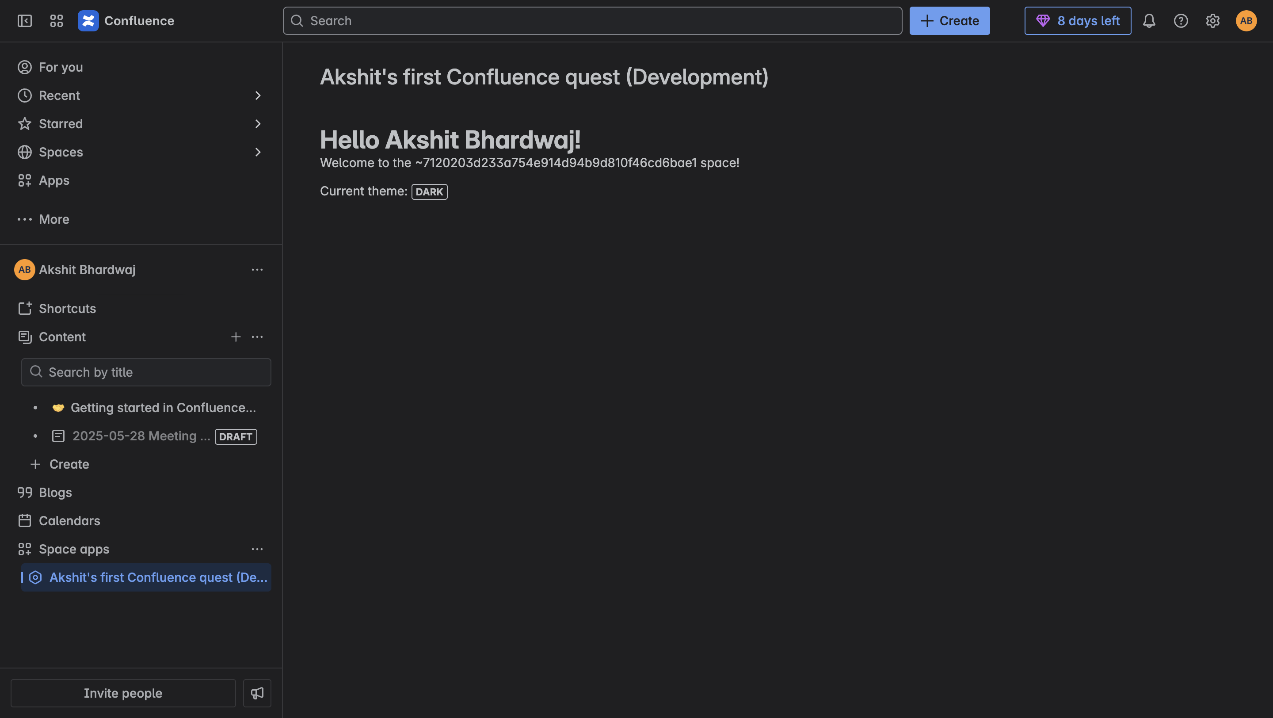
Task: Click the AB profile avatar in top bar
Action: tap(1246, 21)
